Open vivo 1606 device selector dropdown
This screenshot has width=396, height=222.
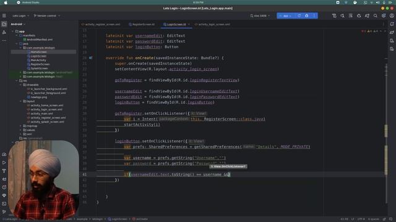click(260, 15)
